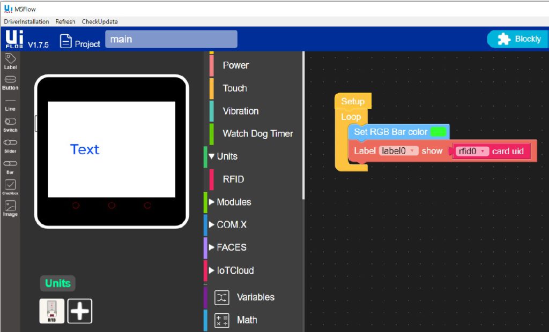
Task: Click the category list scrollbar
Action: tap(303, 126)
